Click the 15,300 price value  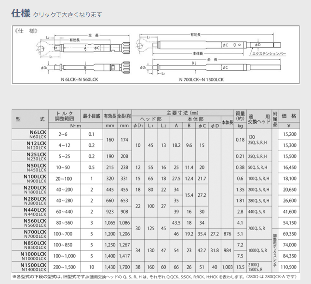(x=290, y=145)
